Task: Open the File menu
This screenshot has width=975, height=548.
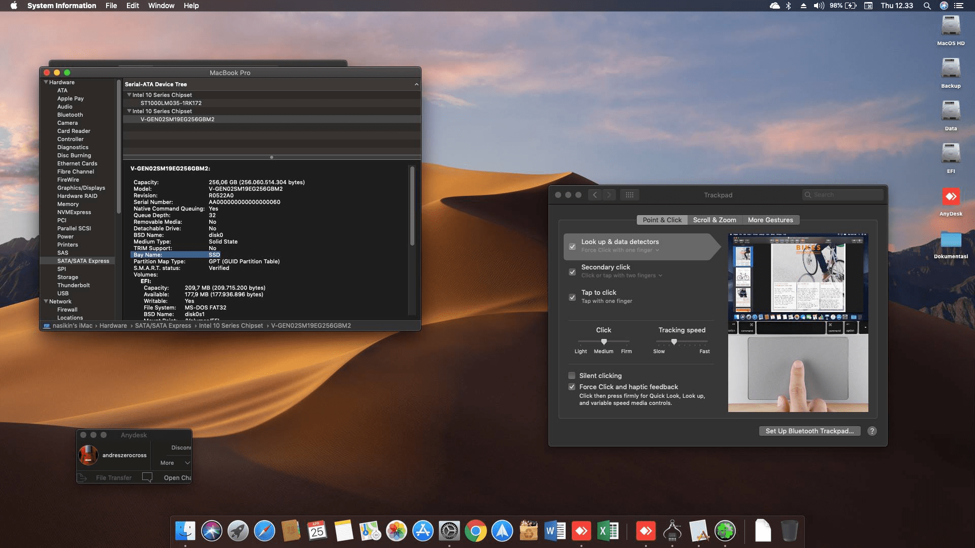Action: pyautogui.click(x=111, y=6)
